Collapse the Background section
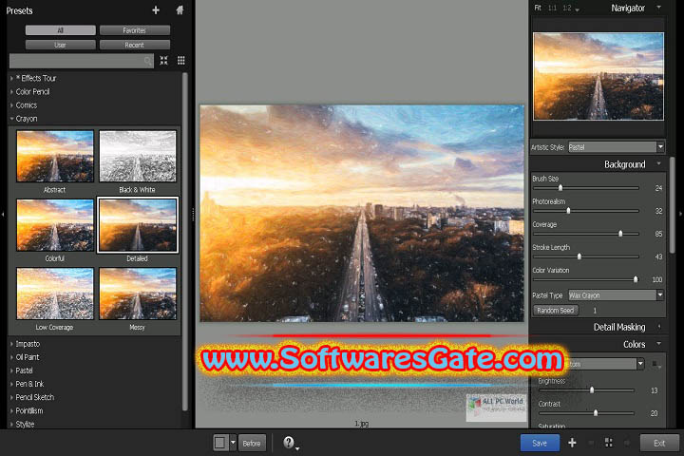 pos(658,164)
